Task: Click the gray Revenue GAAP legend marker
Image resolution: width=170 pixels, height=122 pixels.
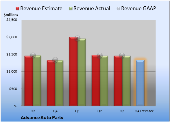Action: click(119, 9)
